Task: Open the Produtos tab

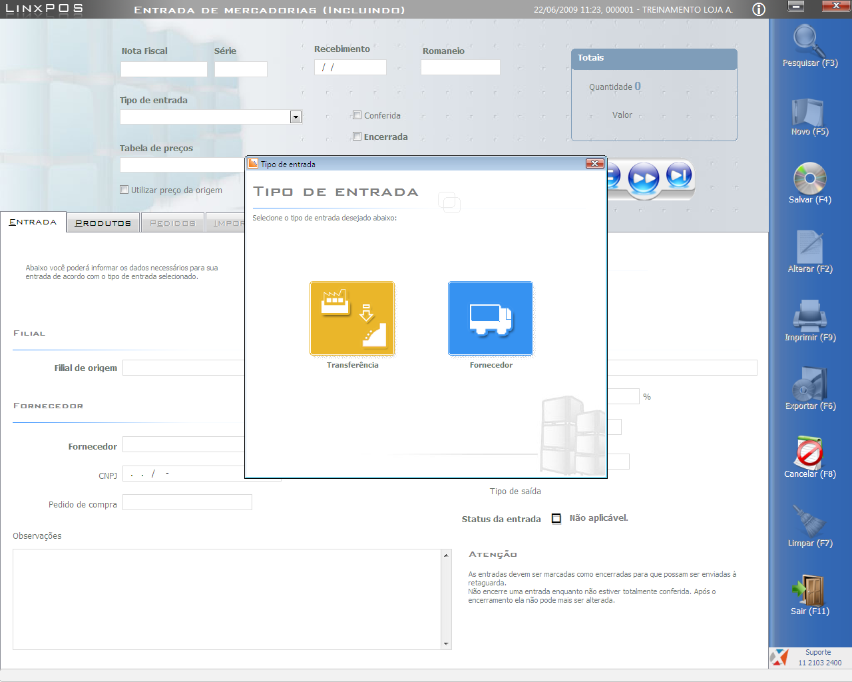Action: [x=103, y=223]
